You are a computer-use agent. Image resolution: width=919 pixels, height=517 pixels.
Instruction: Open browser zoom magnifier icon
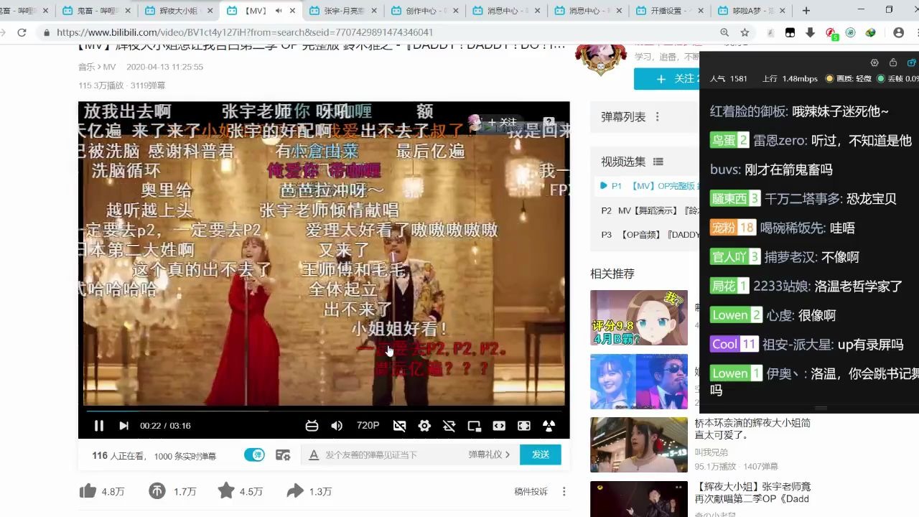tap(724, 32)
